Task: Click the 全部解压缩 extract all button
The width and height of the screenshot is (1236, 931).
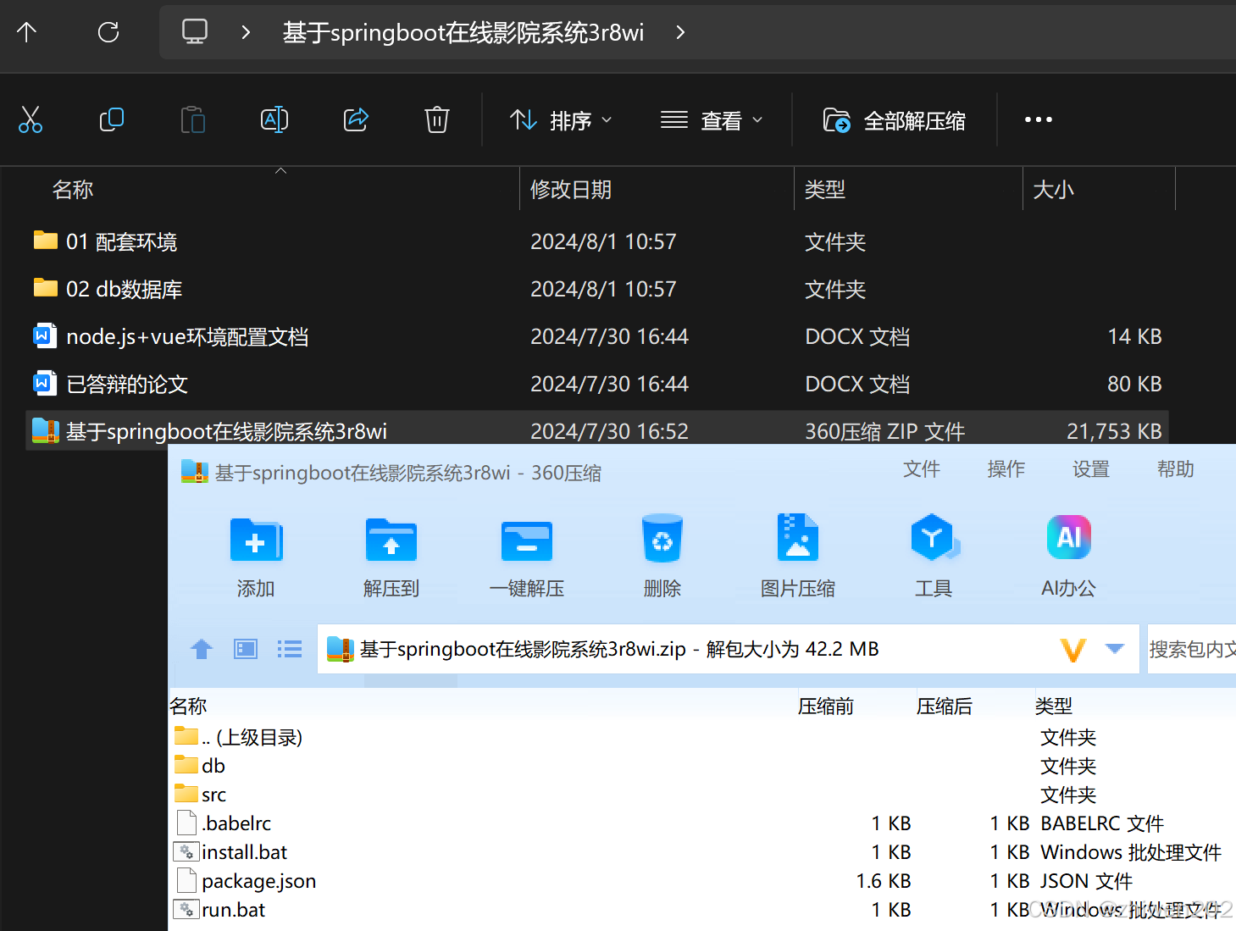Action: click(x=894, y=120)
